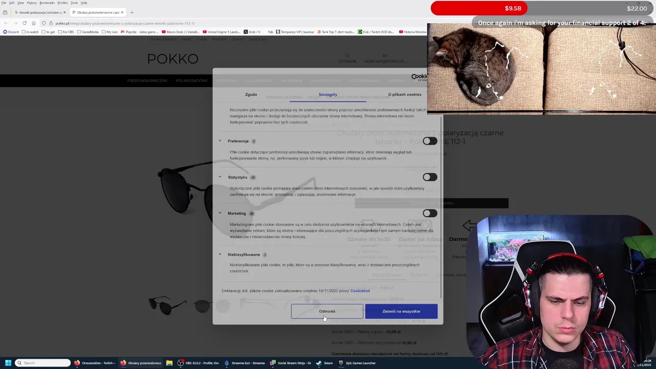The width and height of the screenshot is (656, 369).
Task: Open Steam from the taskbar
Action: (x=324, y=363)
